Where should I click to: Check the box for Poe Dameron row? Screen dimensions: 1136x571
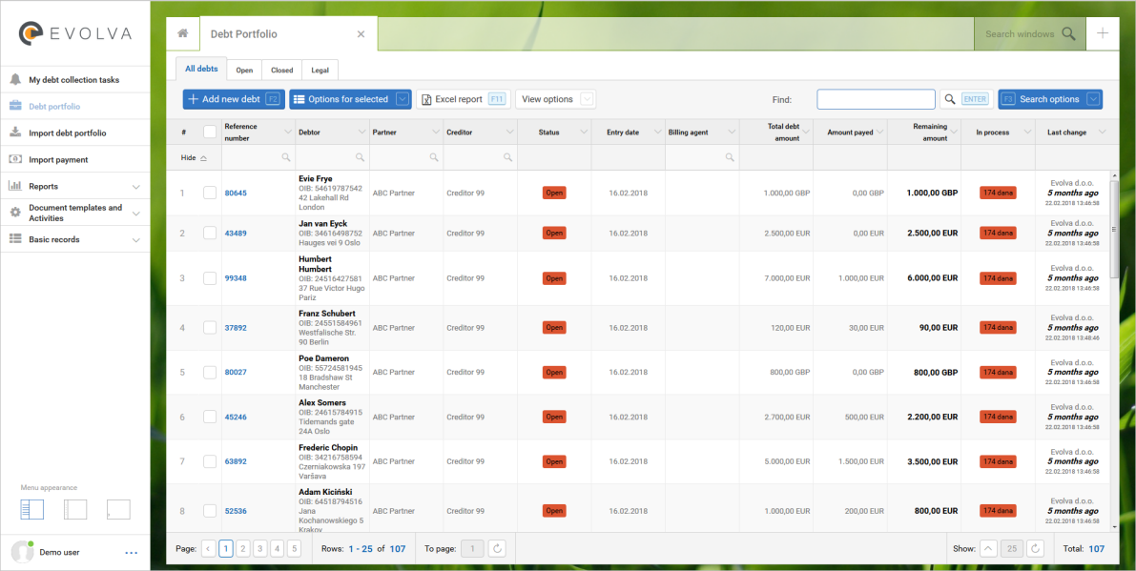pos(210,372)
